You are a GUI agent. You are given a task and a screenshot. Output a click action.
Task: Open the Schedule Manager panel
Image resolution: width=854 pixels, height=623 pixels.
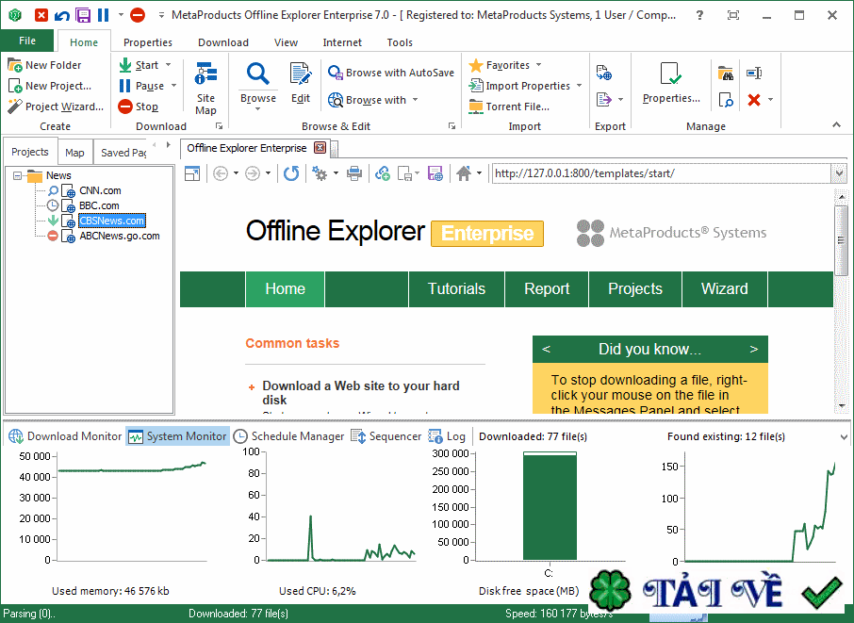coord(295,435)
